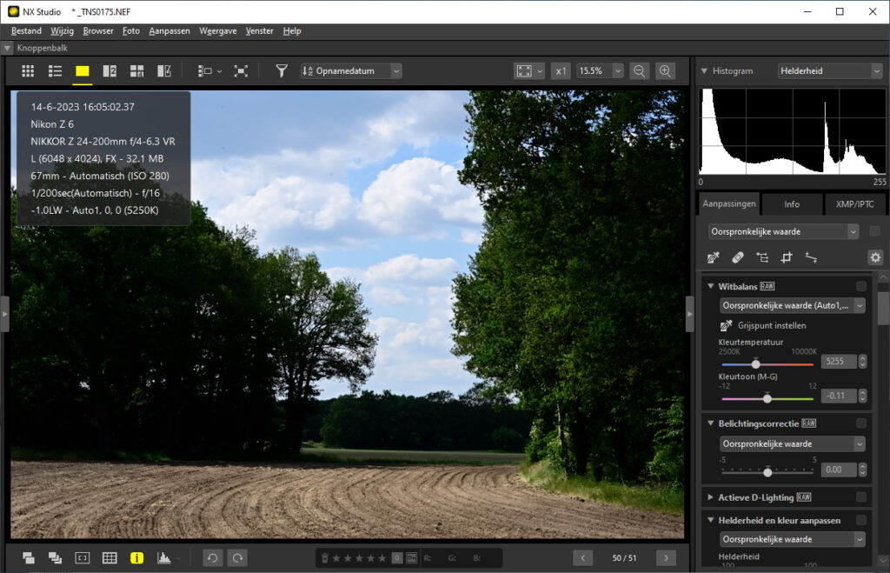Tick the Actieve D-Lighting checkbox
890x573 pixels.
click(860, 497)
